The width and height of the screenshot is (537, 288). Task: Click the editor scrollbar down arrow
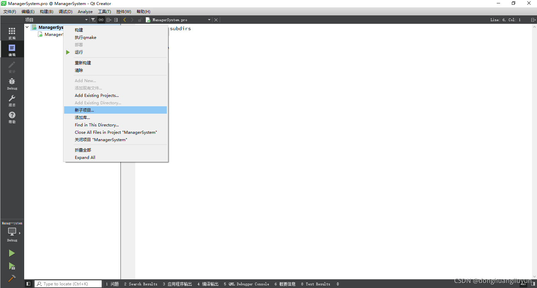[534, 277]
